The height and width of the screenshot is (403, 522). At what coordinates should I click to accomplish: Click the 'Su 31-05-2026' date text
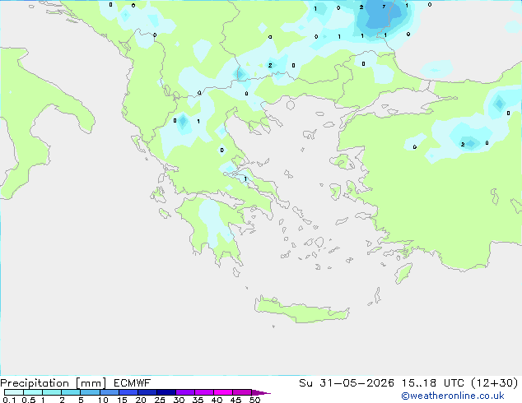pyautogui.click(x=347, y=383)
